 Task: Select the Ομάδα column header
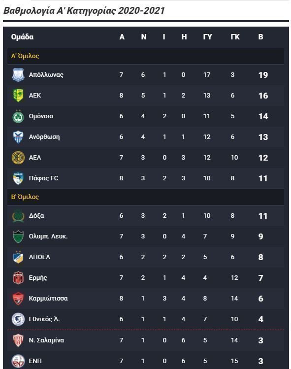[22, 37]
